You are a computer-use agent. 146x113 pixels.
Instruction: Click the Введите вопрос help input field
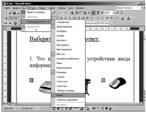tap(129, 8)
